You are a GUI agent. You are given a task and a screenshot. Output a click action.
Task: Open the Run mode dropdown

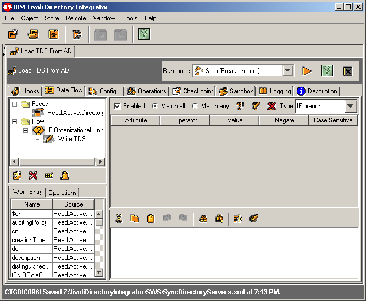point(288,71)
